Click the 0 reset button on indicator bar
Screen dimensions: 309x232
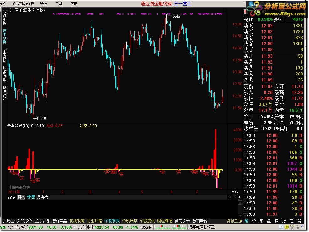(240, 197)
